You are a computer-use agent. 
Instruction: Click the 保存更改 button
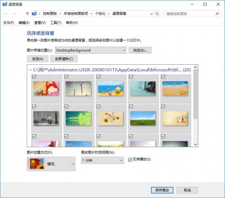[162, 190]
